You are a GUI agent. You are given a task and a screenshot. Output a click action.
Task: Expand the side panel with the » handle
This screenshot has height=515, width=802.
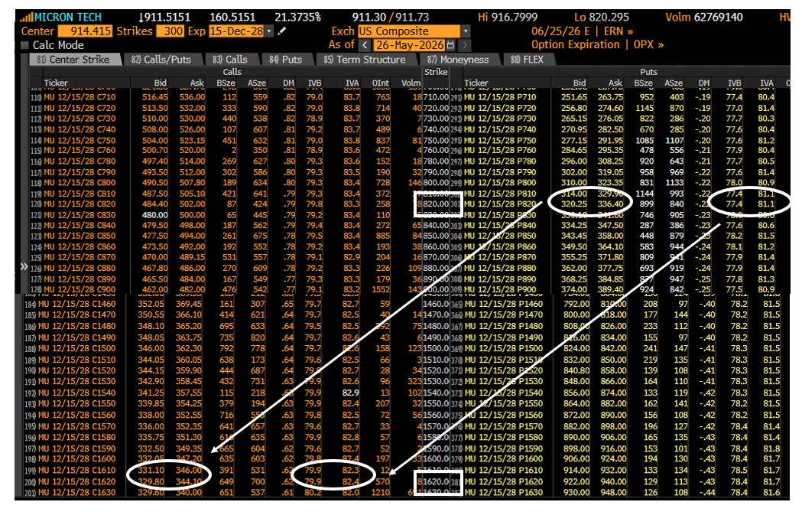[24, 266]
